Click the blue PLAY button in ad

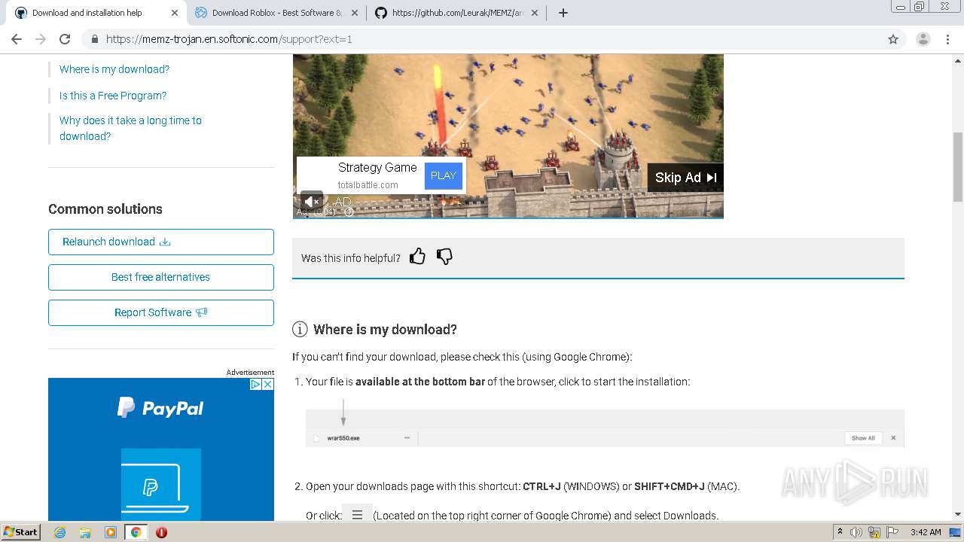(444, 175)
